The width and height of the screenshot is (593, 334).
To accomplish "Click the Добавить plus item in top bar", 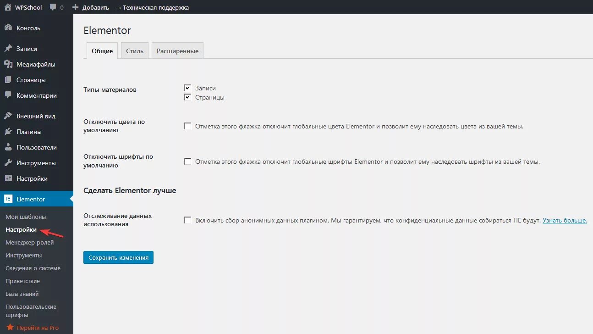I will pyautogui.click(x=91, y=7).
